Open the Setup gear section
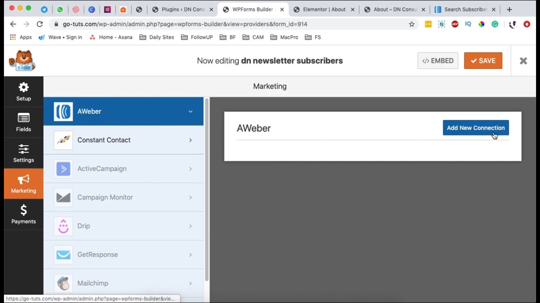 point(24,92)
